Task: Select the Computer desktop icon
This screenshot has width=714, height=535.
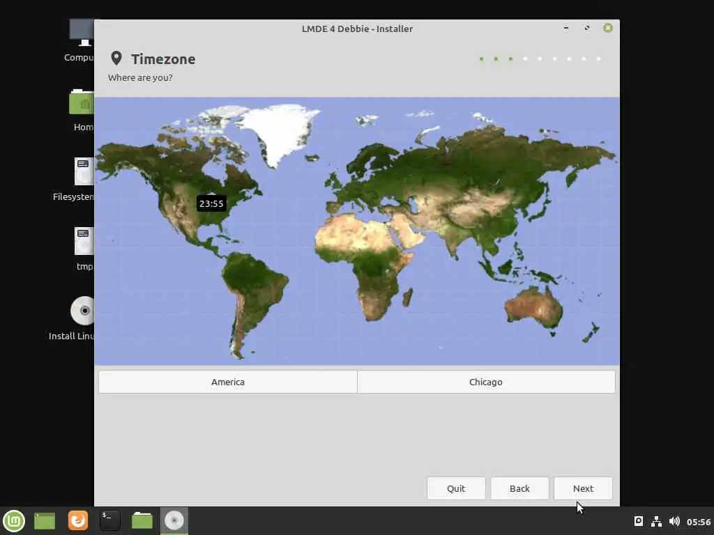Action: [x=80, y=41]
